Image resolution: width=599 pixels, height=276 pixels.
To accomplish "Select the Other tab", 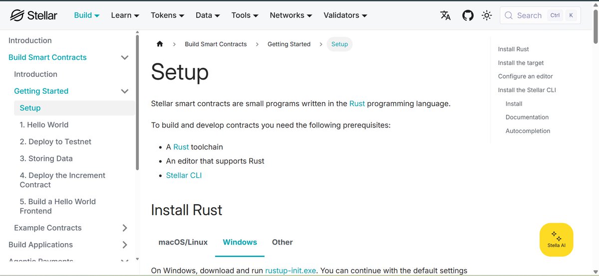I will point(283,242).
